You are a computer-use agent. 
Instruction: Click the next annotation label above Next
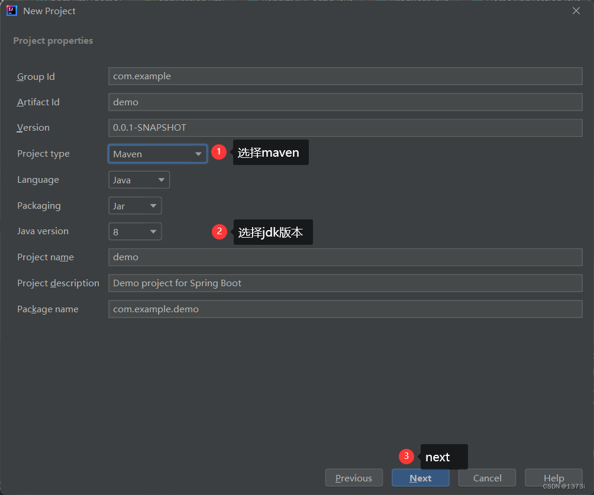pyautogui.click(x=437, y=457)
